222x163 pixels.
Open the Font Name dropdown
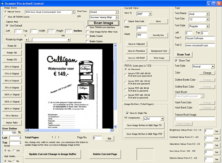[208, 14]
